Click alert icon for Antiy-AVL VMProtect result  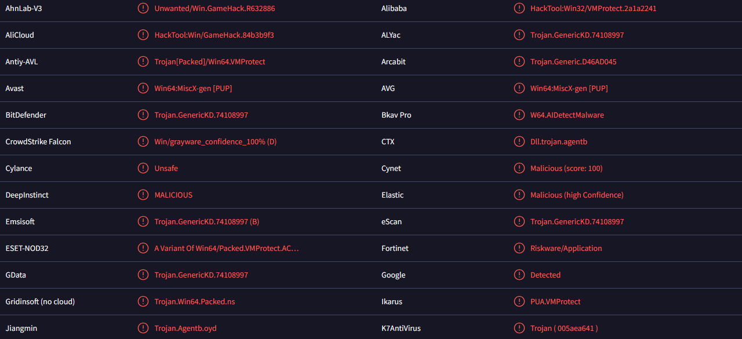tap(143, 61)
